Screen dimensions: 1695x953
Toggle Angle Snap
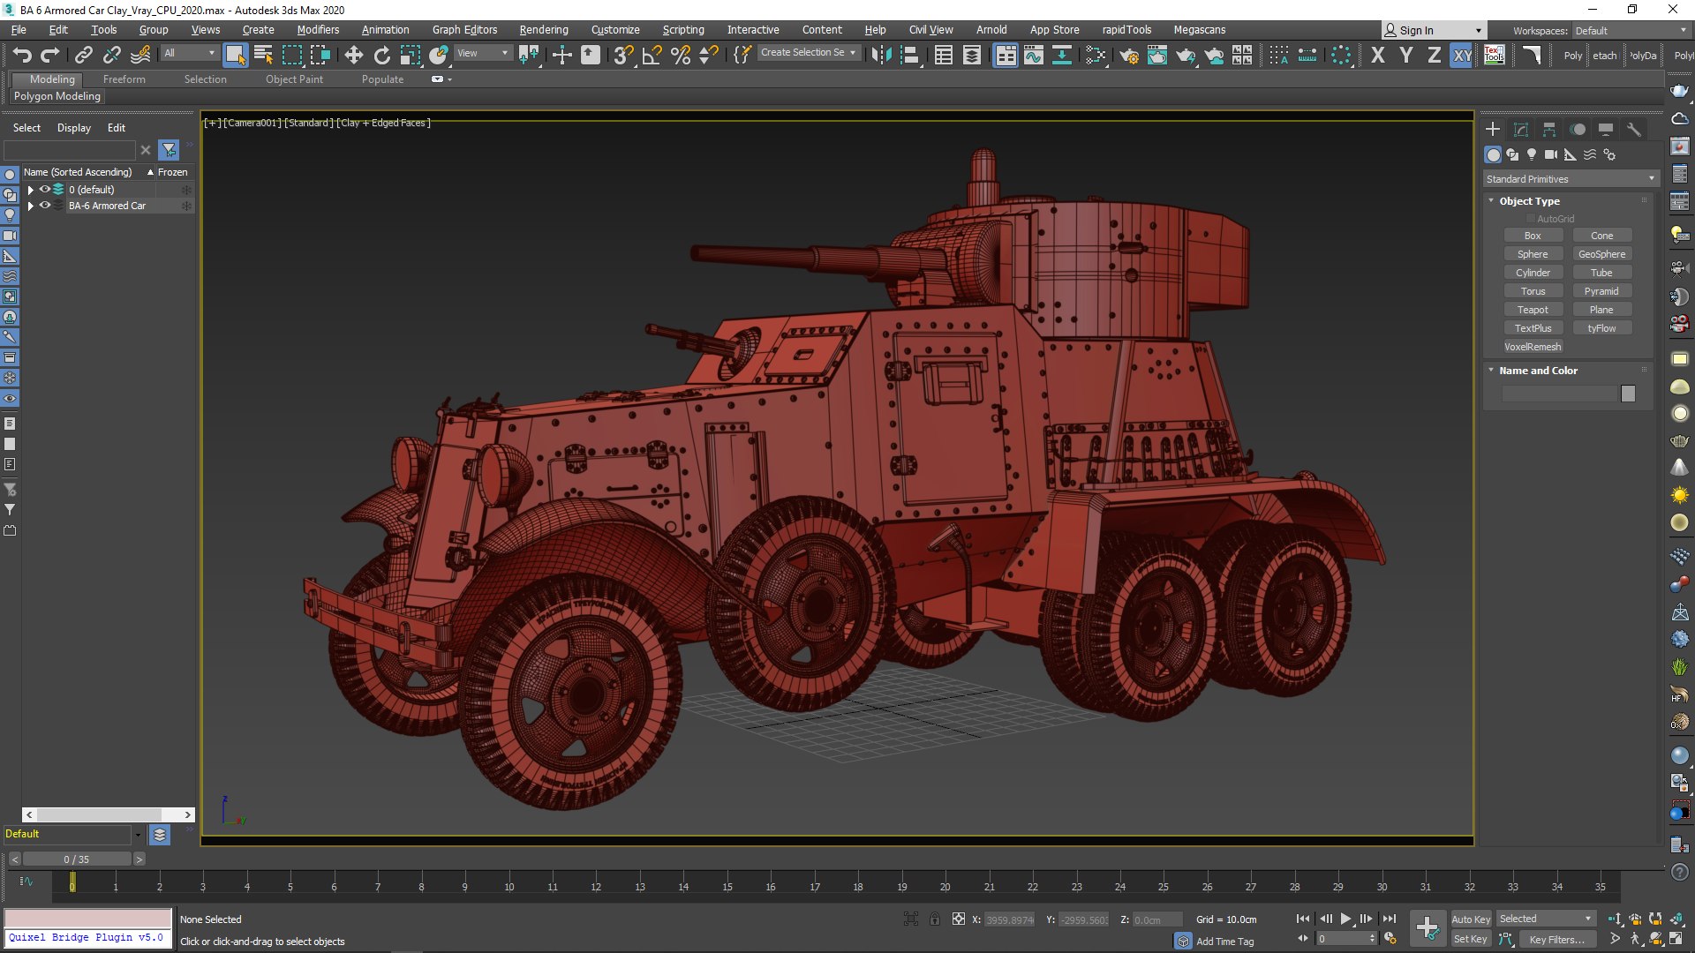click(652, 56)
